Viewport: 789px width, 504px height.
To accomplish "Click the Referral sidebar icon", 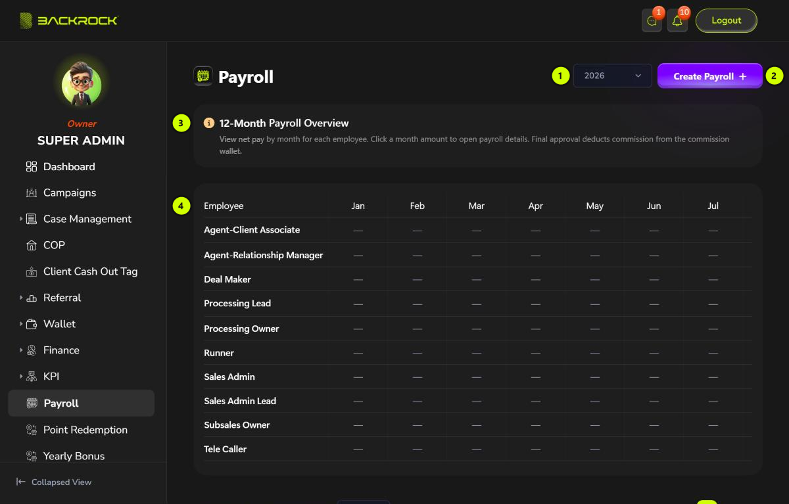I will [32, 298].
